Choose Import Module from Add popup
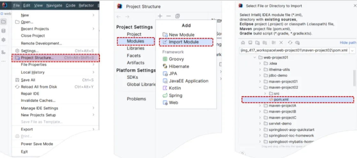Viewport: 357px width, 158px height. (x=184, y=42)
